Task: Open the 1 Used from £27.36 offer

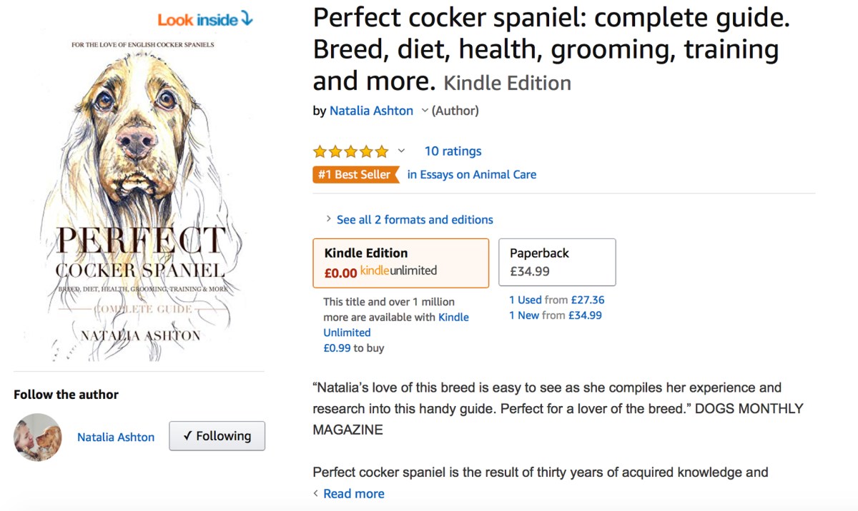Action: click(x=556, y=300)
